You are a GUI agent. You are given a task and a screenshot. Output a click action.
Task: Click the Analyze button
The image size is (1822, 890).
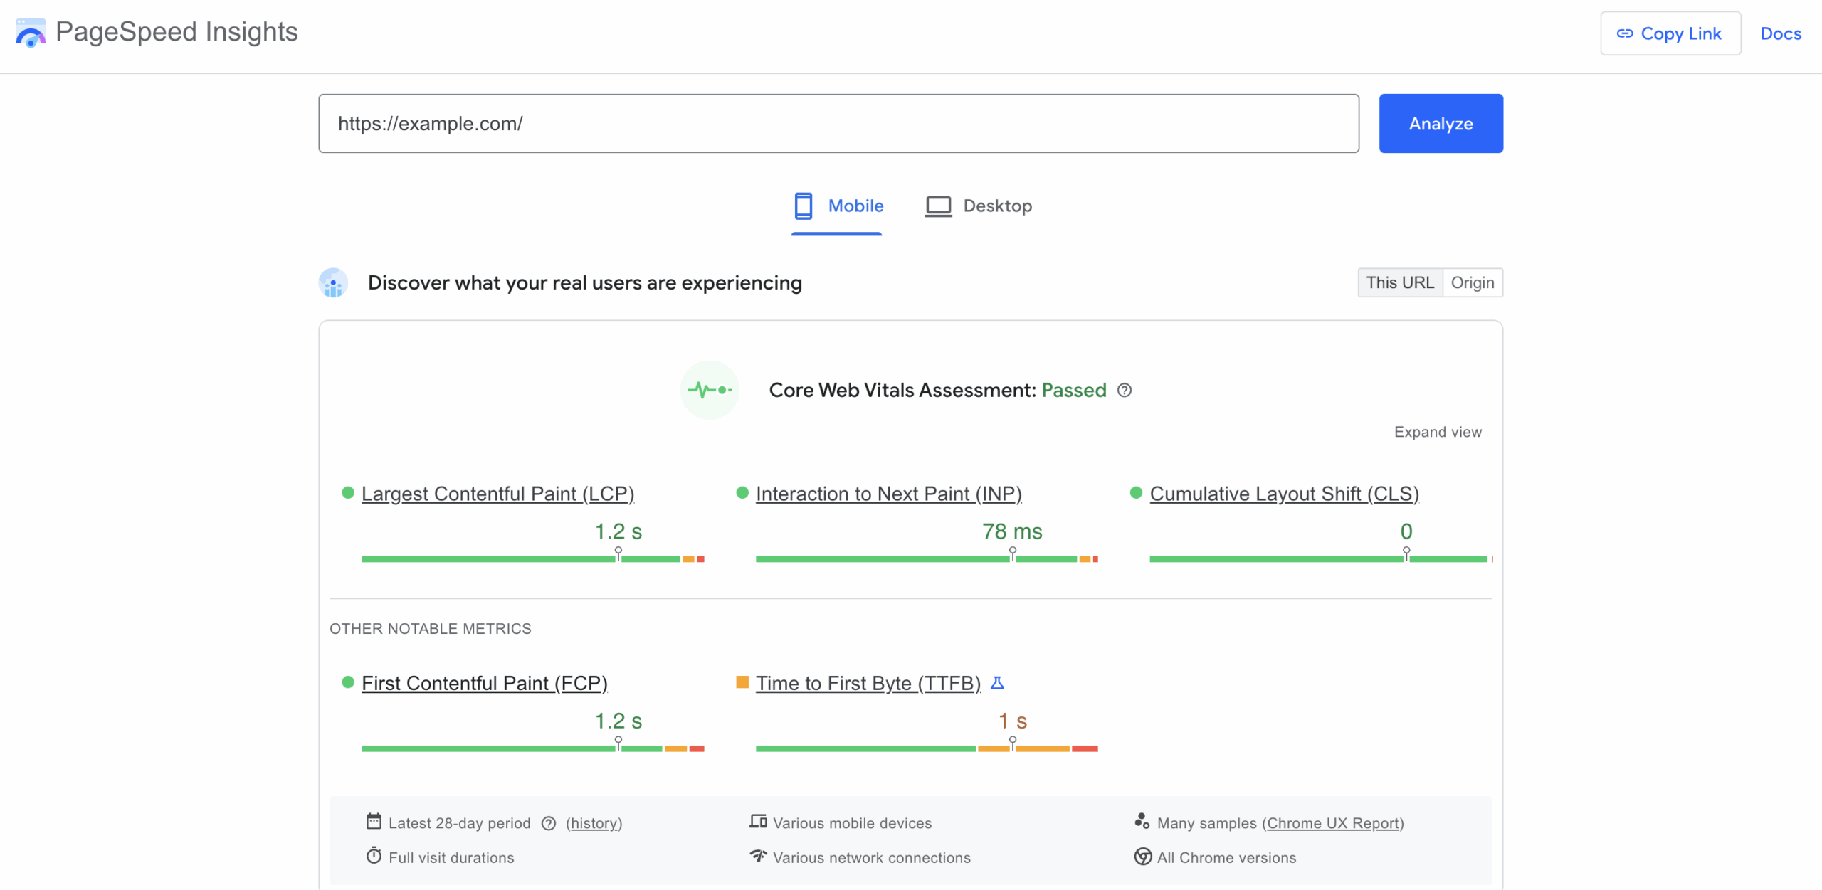click(1441, 123)
